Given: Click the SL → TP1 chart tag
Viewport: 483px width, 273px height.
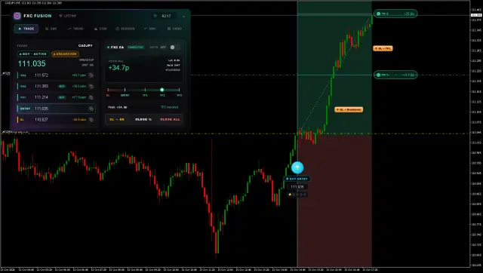Looking at the screenshot, I should pos(383,48).
